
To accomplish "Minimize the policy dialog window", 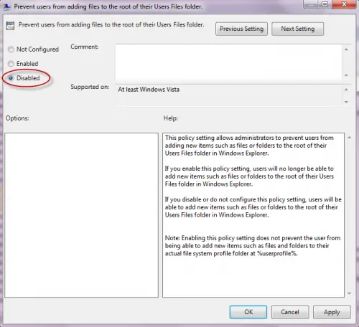I will click(311, 4).
